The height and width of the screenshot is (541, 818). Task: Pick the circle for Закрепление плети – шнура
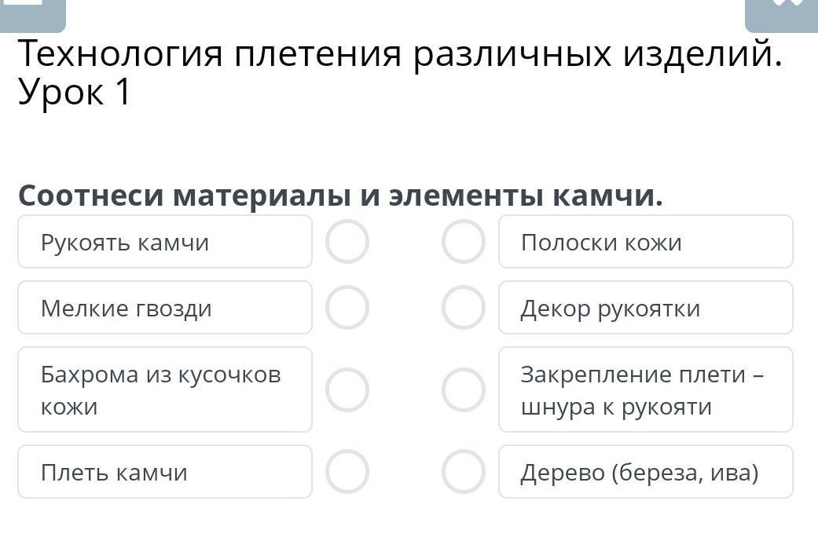(x=463, y=389)
